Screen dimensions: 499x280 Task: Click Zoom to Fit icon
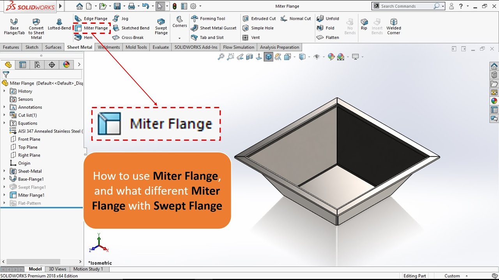pyautogui.click(x=221, y=57)
